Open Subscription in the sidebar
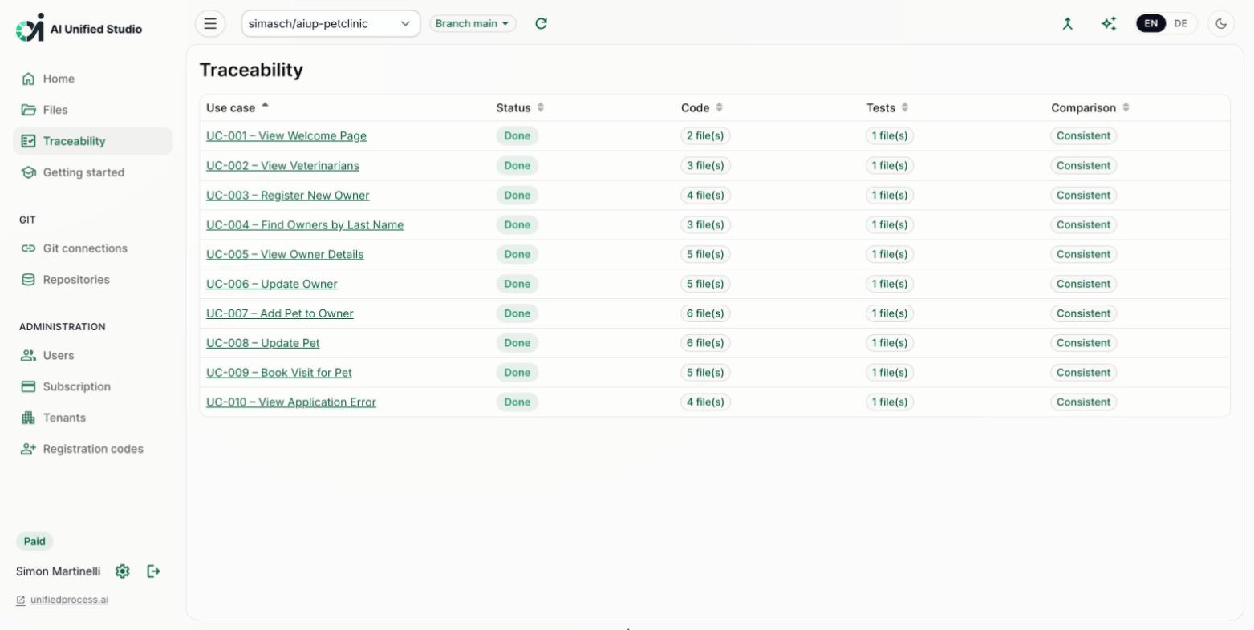The image size is (1254, 630). [x=93, y=386]
